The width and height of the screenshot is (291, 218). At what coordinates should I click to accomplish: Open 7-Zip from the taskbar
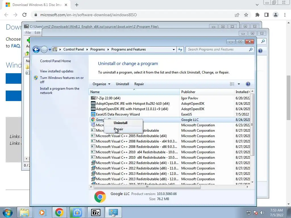96,212
